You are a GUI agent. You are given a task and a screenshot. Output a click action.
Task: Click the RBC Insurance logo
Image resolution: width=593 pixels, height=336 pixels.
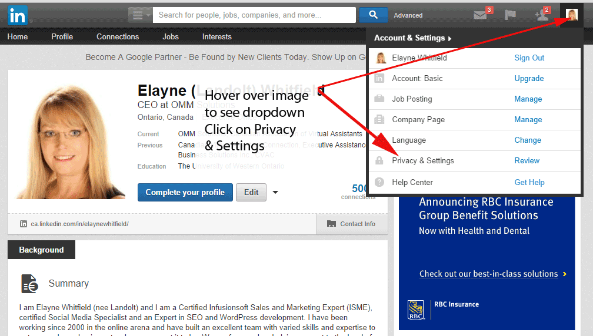[x=415, y=310]
